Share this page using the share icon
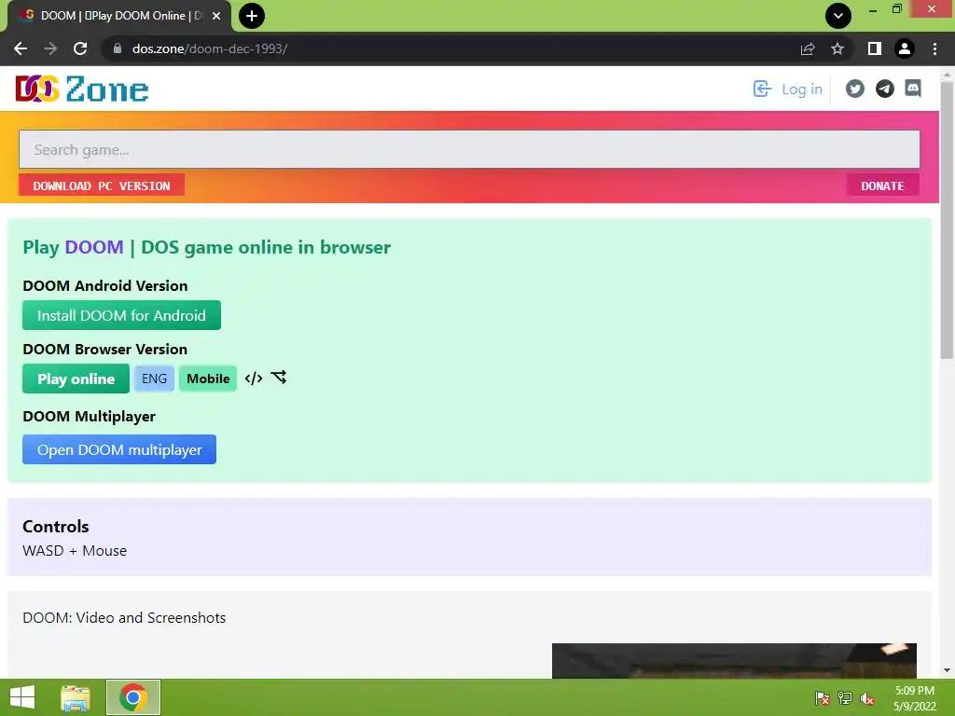Image resolution: width=955 pixels, height=716 pixels. point(808,48)
